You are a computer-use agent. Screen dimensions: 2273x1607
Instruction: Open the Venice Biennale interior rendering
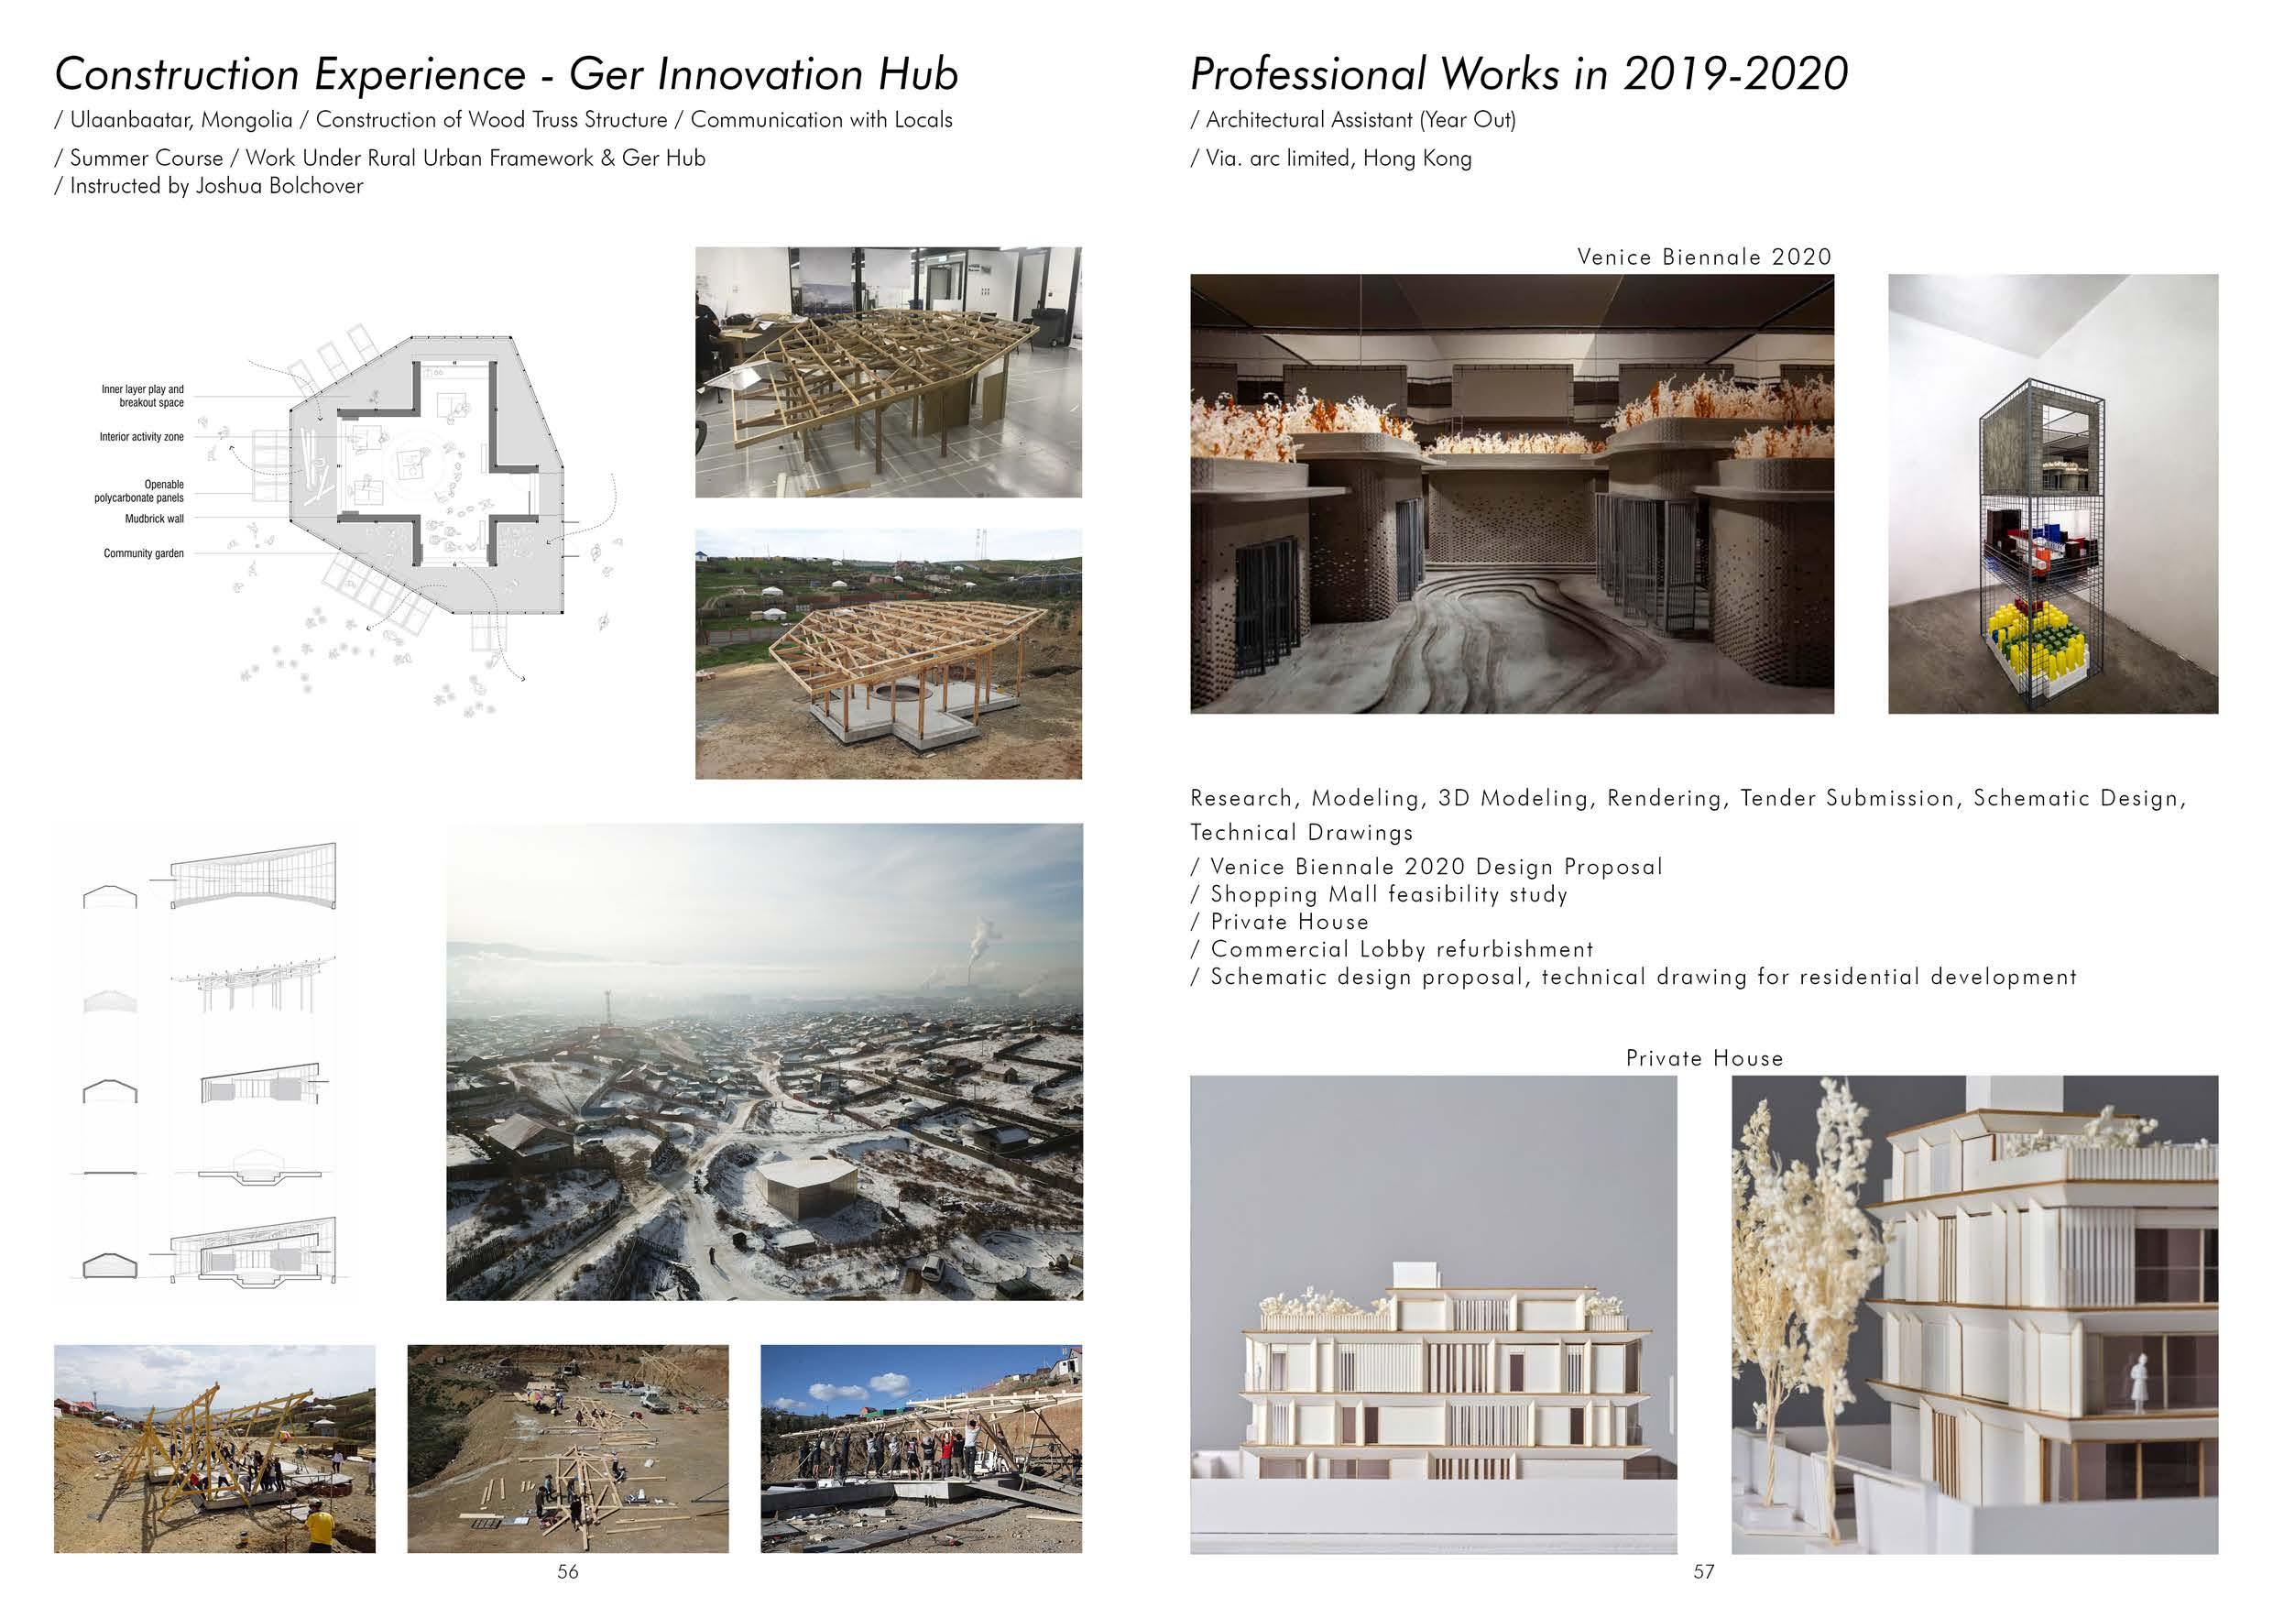(1512, 493)
